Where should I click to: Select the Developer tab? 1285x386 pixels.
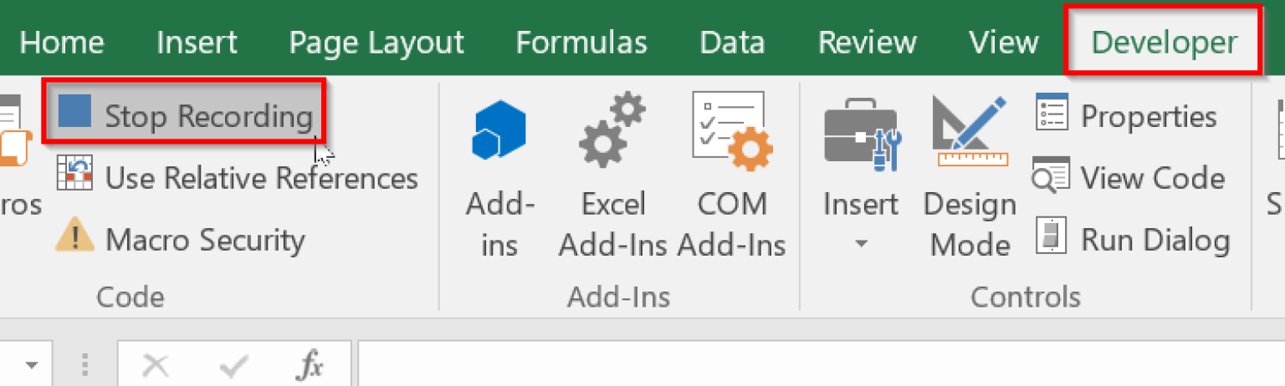(x=1165, y=42)
